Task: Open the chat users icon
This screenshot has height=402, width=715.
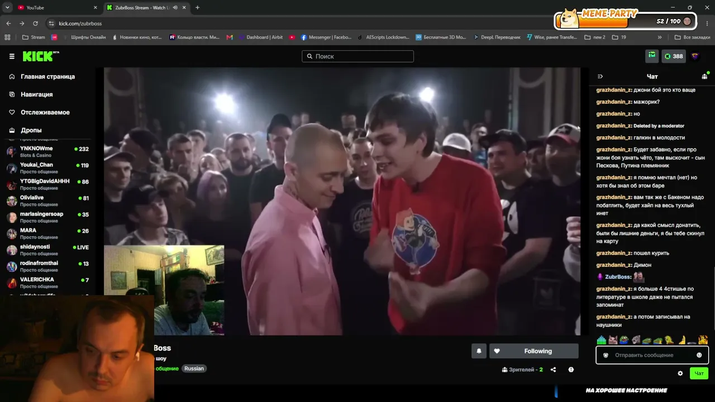Action: 704,76
